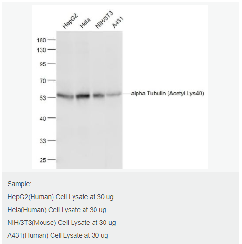242x244 pixels.
Task: Click the 70 molecular weight marker
Action: tap(43, 81)
